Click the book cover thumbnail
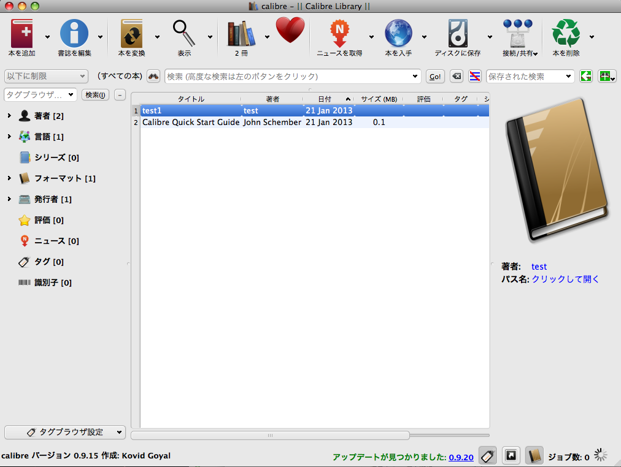Image resolution: width=621 pixels, height=467 pixels. point(557,170)
